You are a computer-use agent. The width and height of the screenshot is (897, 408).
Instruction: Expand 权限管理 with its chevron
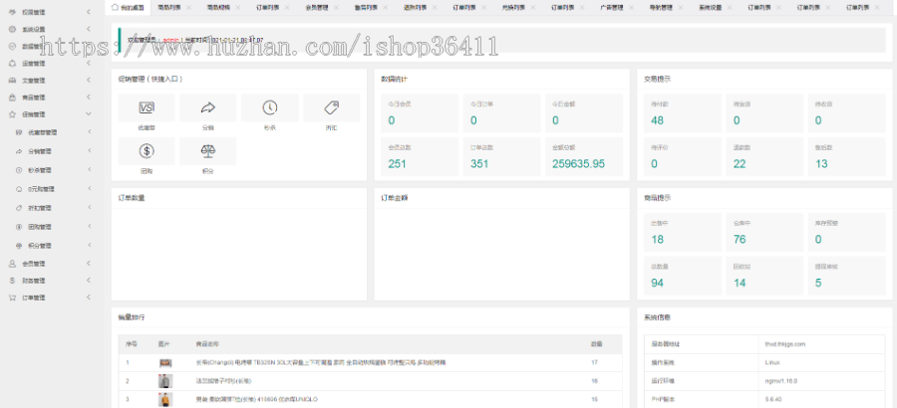tap(88, 12)
